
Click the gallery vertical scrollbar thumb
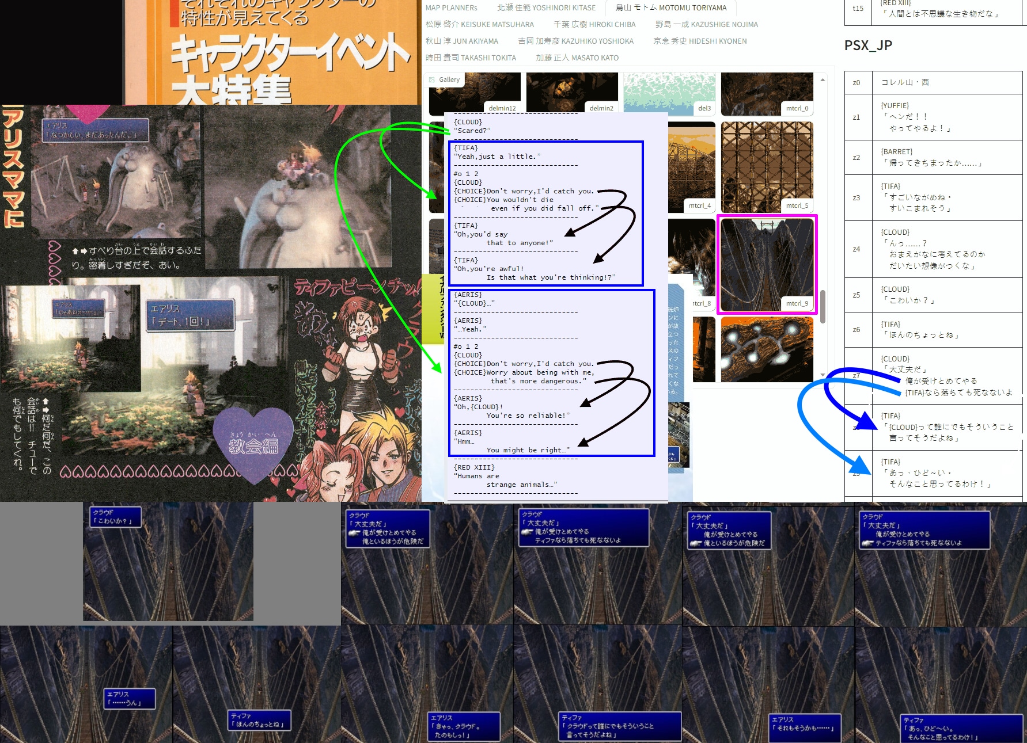[x=823, y=307]
